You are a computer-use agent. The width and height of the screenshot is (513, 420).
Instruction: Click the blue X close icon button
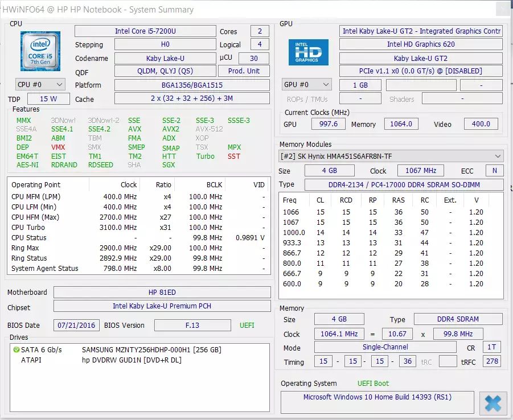click(493, 403)
